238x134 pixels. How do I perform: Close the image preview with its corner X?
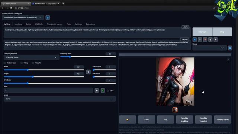point(229,60)
